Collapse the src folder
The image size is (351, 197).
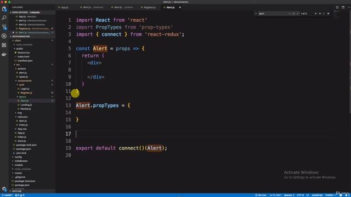coord(18,65)
